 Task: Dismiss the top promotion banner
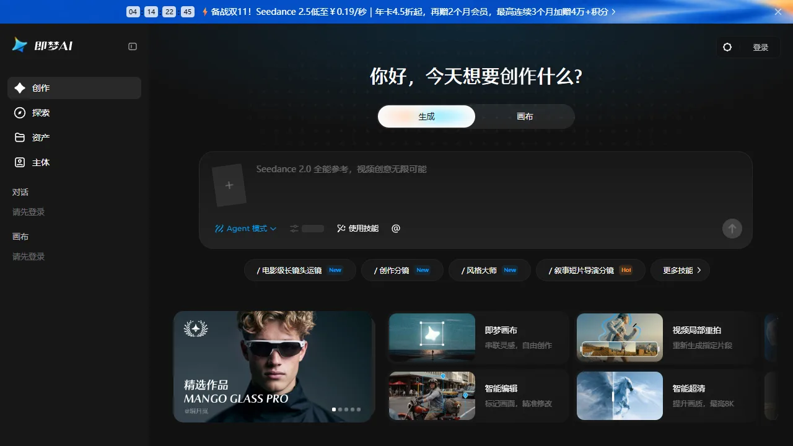click(778, 12)
